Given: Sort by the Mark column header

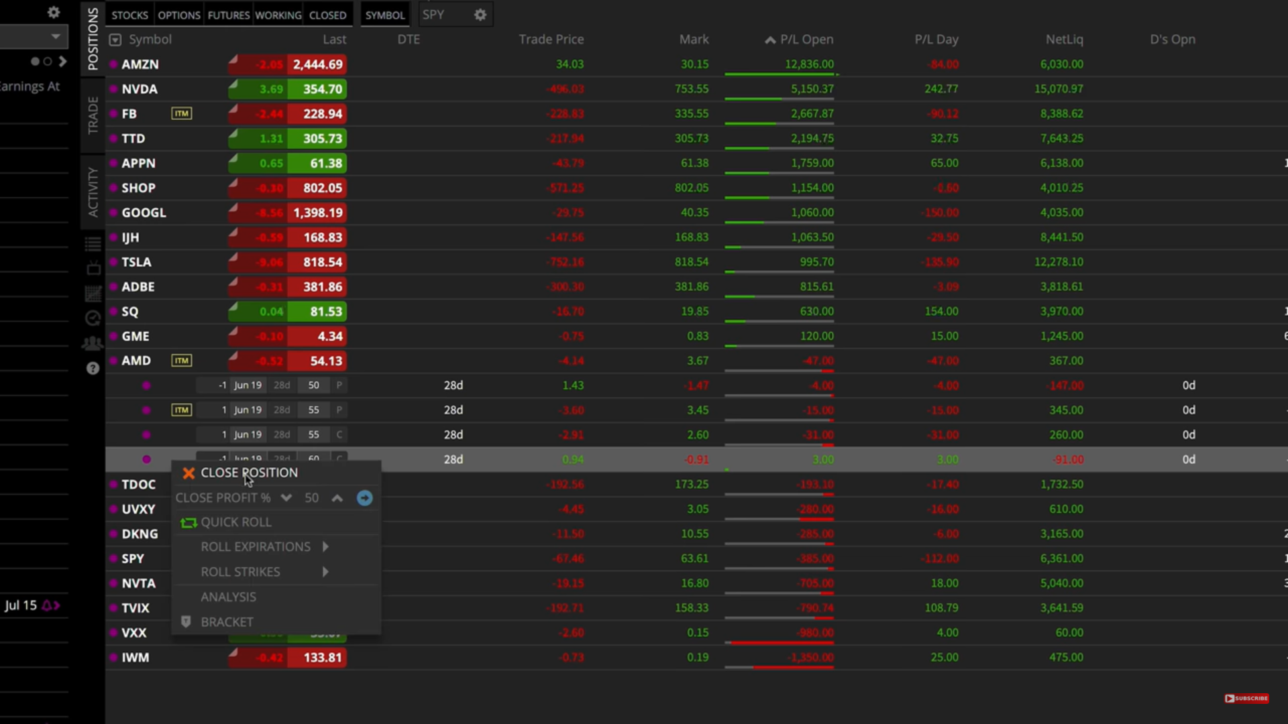Looking at the screenshot, I should tap(694, 40).
